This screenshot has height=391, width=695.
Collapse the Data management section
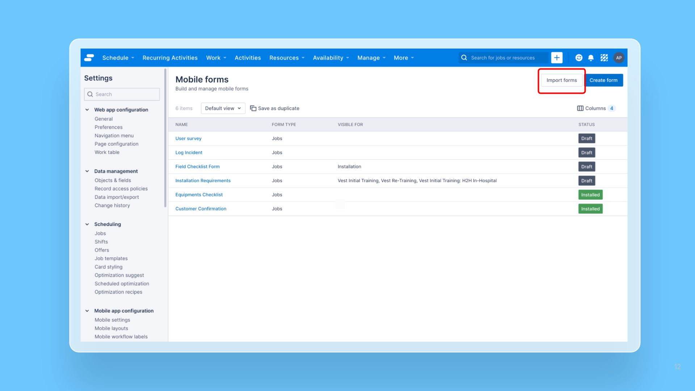point(87,171)
